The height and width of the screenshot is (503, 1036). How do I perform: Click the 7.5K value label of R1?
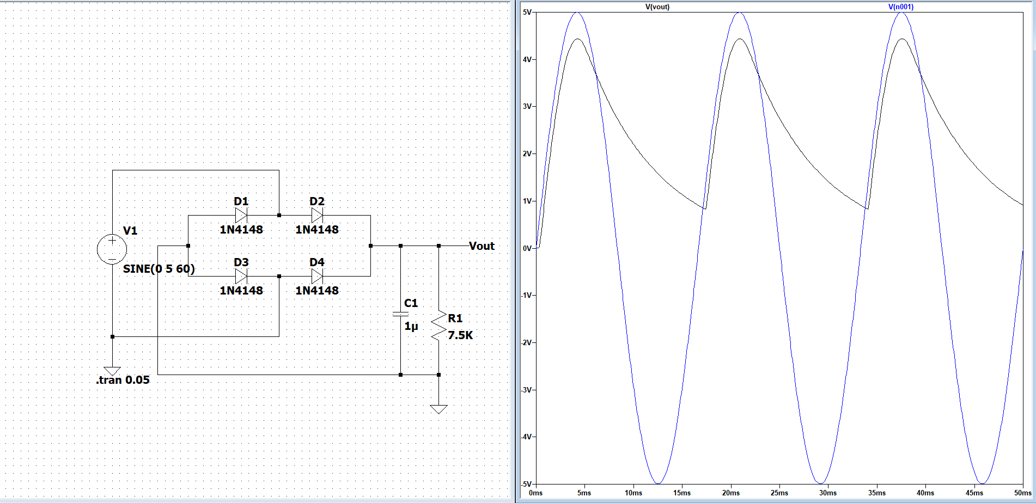tap(459, 336)
